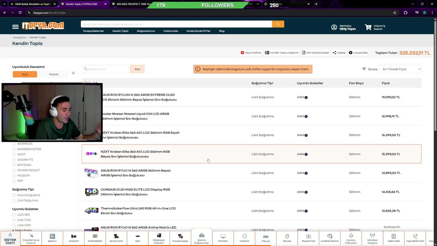Click the user account icon for Giriş Yapın

coord(334,27)
